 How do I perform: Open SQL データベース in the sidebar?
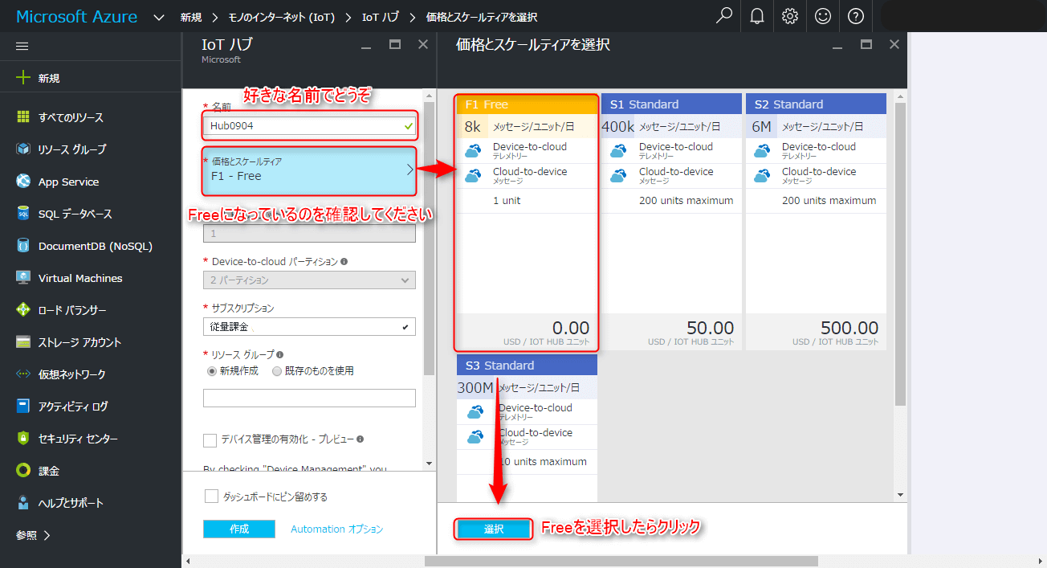pyautogui.click(x=75, y=214)
